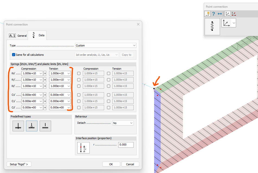This screenshot has height=173, width=258.
Task: Copy Cx' compression to tension with arrow
Action: [45, 95]
